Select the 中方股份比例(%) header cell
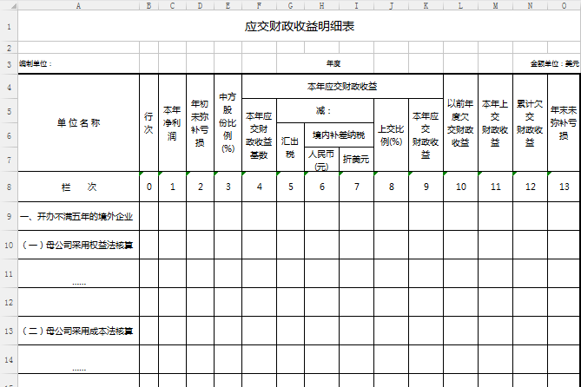581x387 pixels. tap(228, 122)
